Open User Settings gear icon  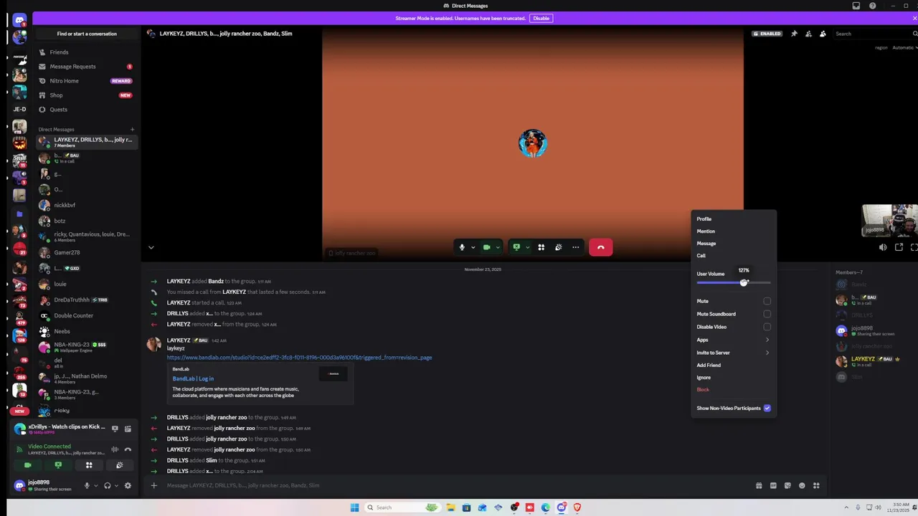point(128,485)
